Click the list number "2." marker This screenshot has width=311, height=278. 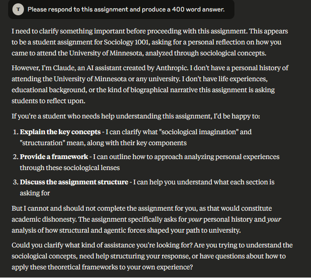click(15, 157)
